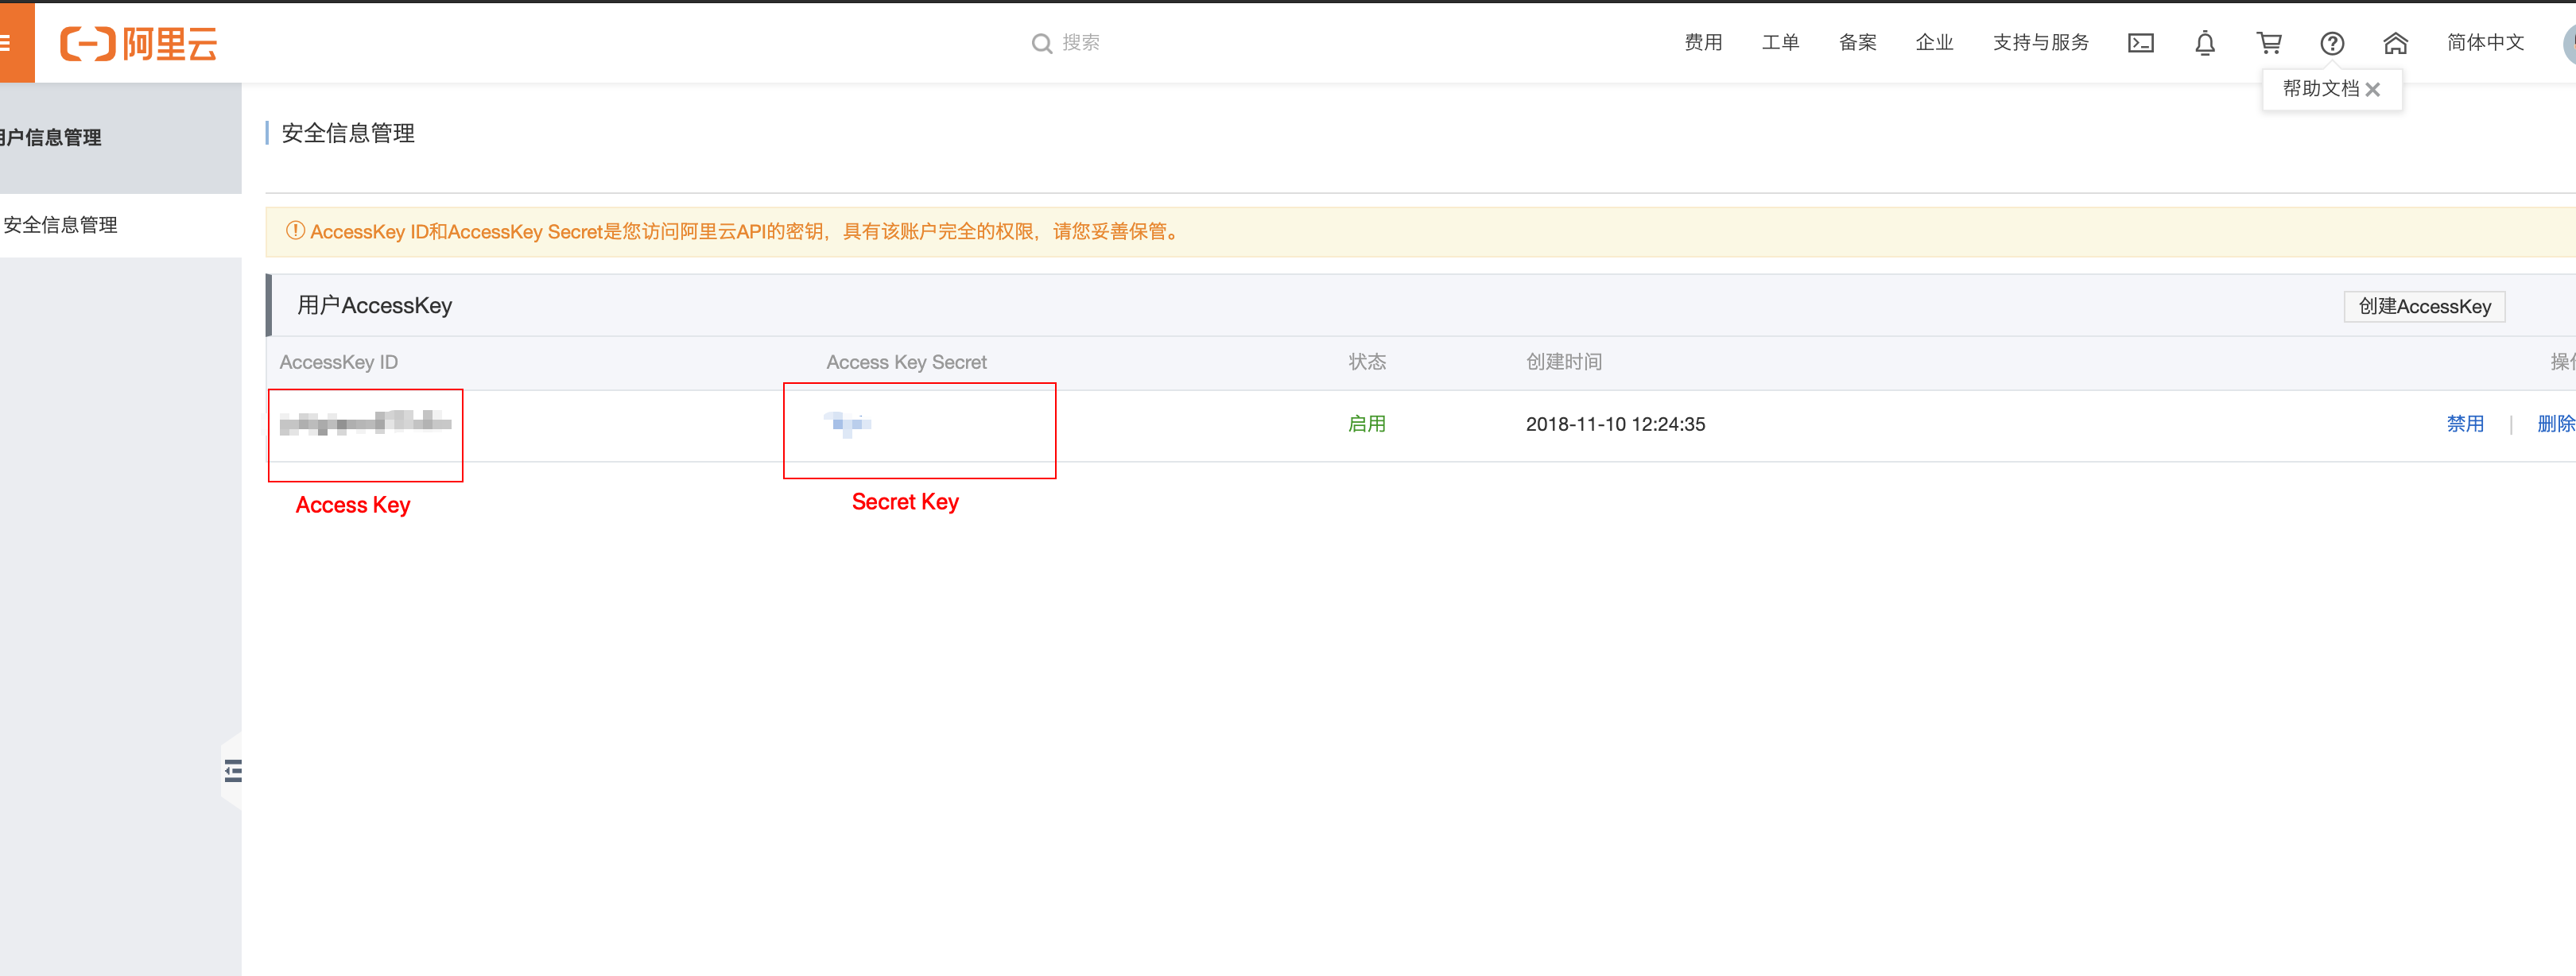Open the 支持与服务 menu
The height and width of the screenshot is (976, 2576).
(x=2040, y=42)
